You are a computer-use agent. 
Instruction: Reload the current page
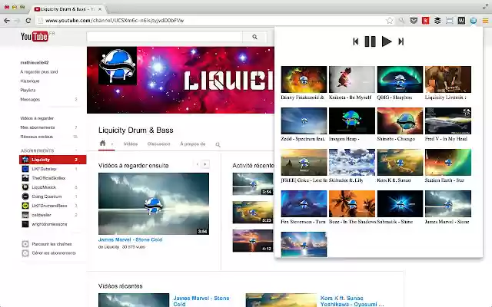(x=28, y=21)
